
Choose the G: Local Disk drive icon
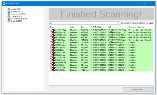pyautogui.click(x=9, y=19)
